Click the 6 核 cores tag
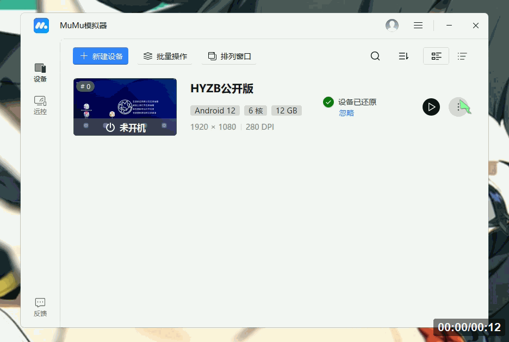This screenshot has height=342, width=509. click(256, 111)
